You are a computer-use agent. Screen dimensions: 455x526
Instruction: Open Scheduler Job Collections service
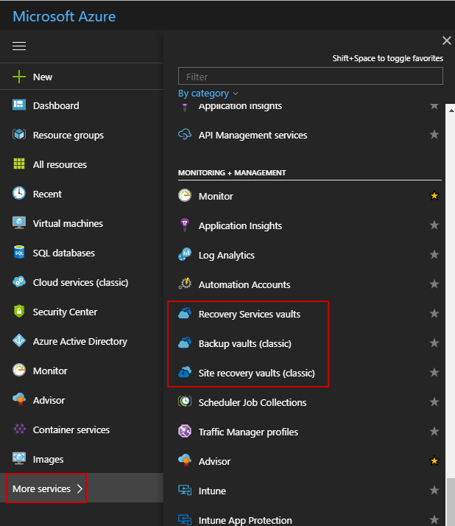point(252,402)
